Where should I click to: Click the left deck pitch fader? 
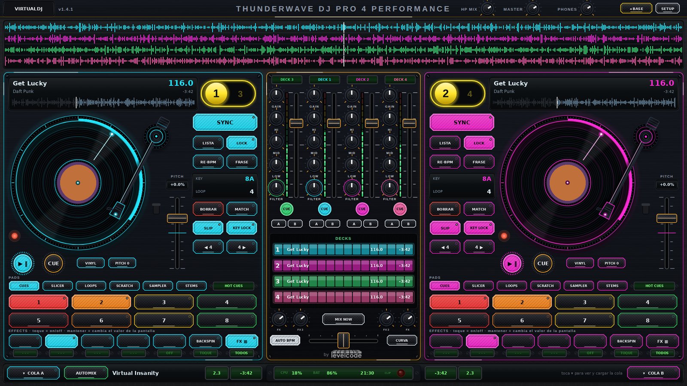(x=177, y=218)
